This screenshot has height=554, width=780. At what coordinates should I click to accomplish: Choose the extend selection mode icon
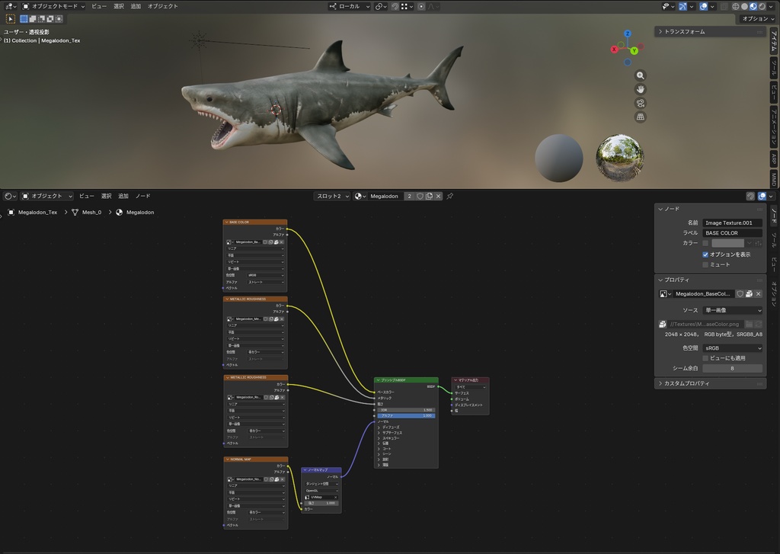point(32,19)
